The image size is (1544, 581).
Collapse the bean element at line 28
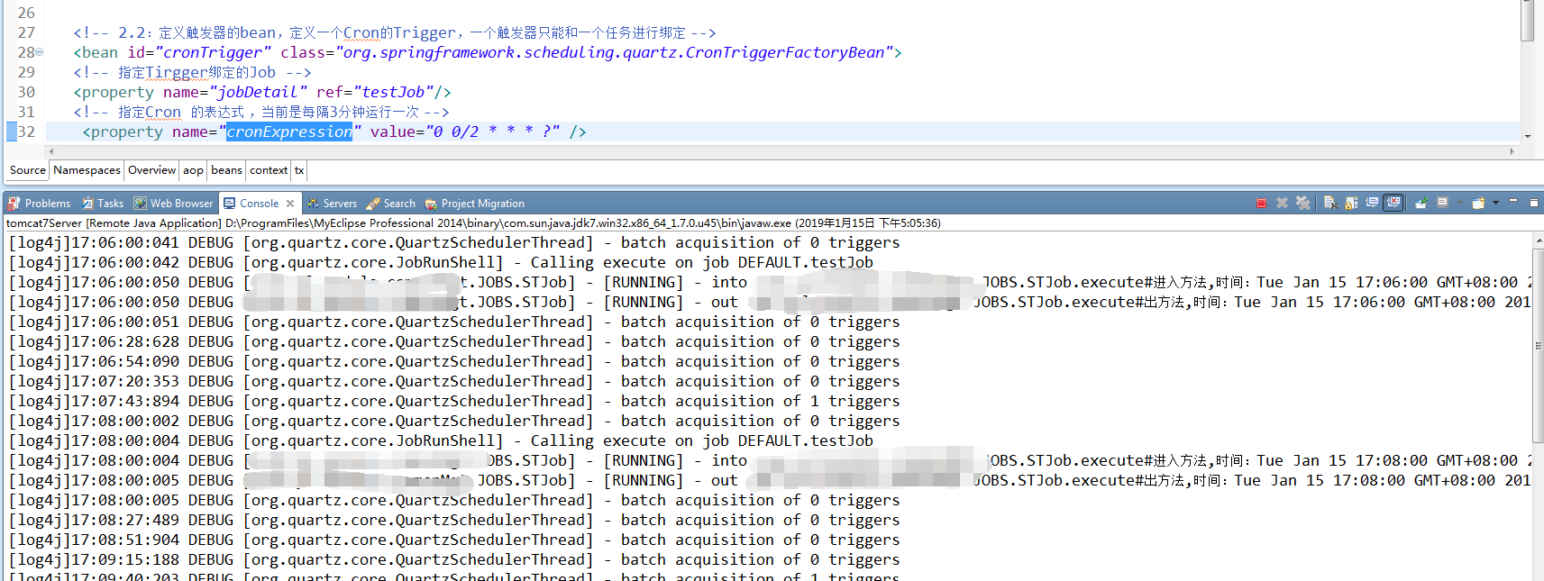click(x=39, y=53)
